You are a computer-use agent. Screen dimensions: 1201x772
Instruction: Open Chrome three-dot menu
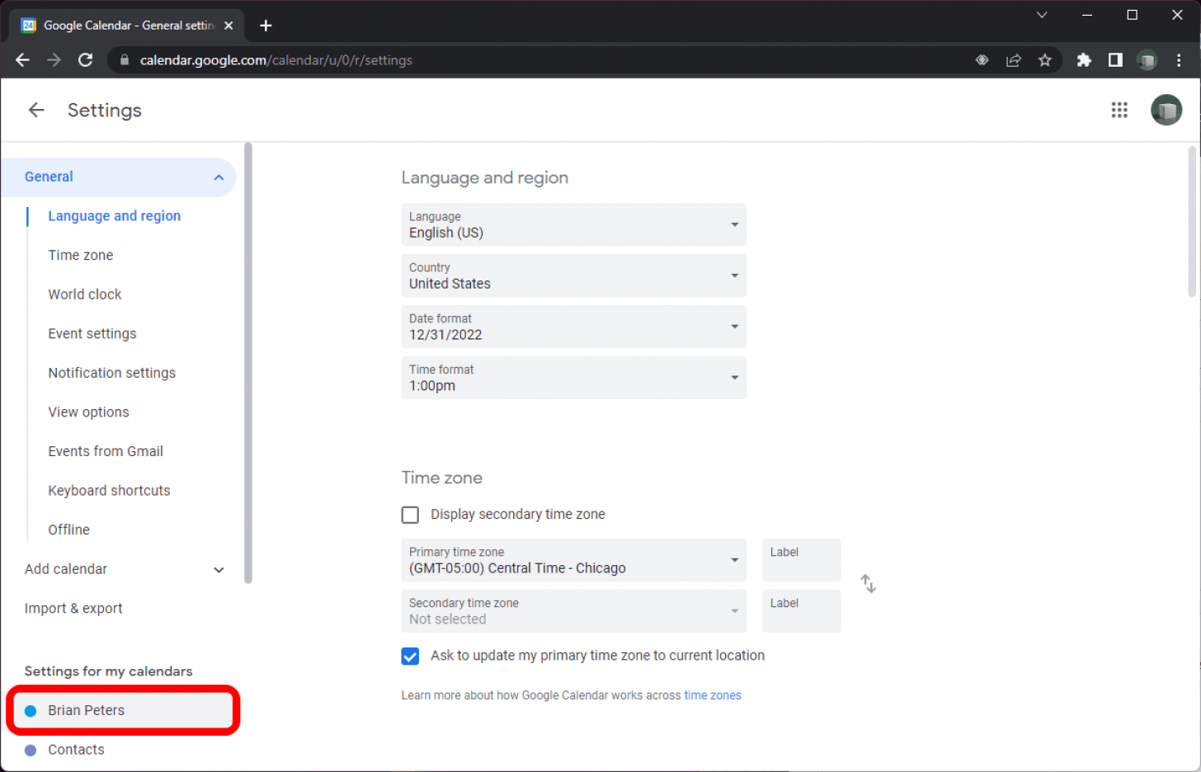[x=1180, y=60]
